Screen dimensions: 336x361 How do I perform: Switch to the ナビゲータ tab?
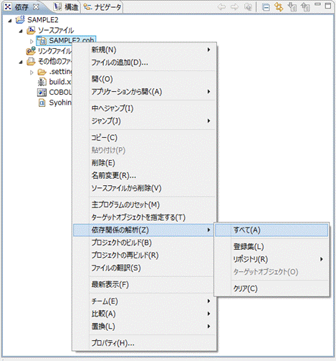click(102, 7)
